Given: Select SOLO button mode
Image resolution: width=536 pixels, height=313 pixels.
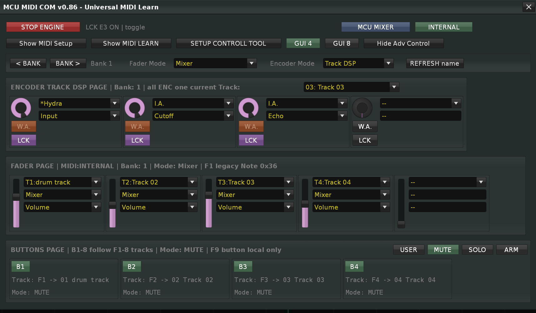Looking at the screenshot, I should [477, 250].
